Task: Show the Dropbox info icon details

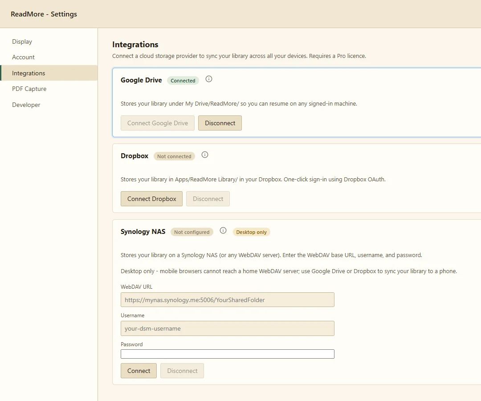Action: click(x=204, y=155)
